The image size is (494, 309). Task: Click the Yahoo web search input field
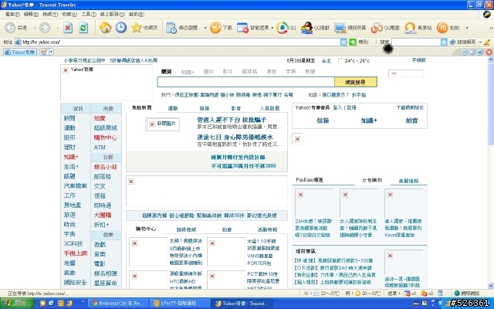(x=245, y=82)
